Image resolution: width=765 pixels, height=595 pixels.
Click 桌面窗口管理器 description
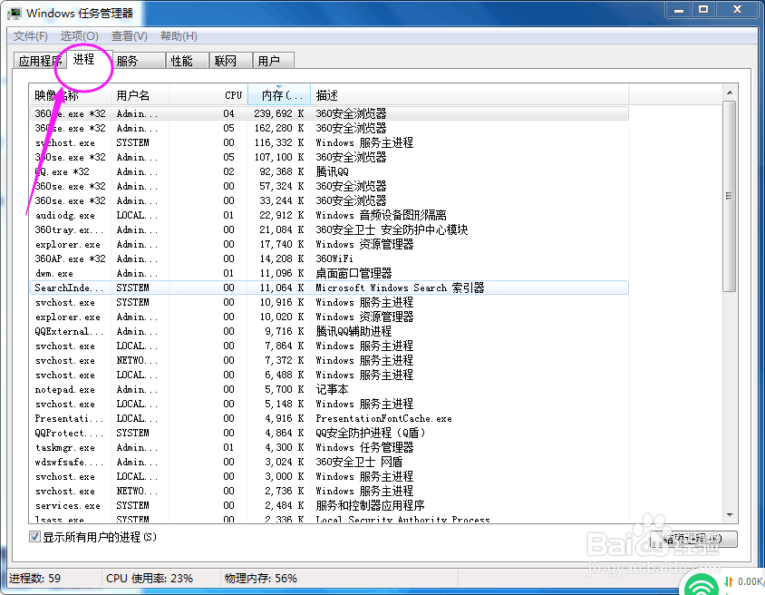pos(353,273)
